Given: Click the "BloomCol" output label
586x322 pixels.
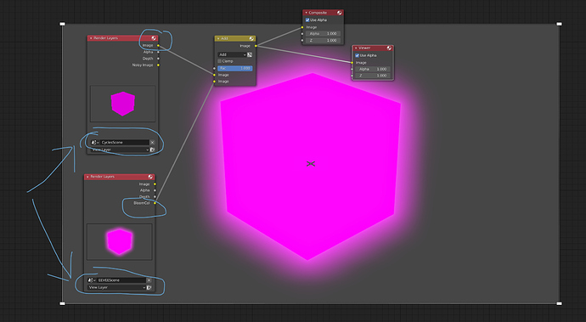Looking at the screenshot, I should click(x=142, y=203).
